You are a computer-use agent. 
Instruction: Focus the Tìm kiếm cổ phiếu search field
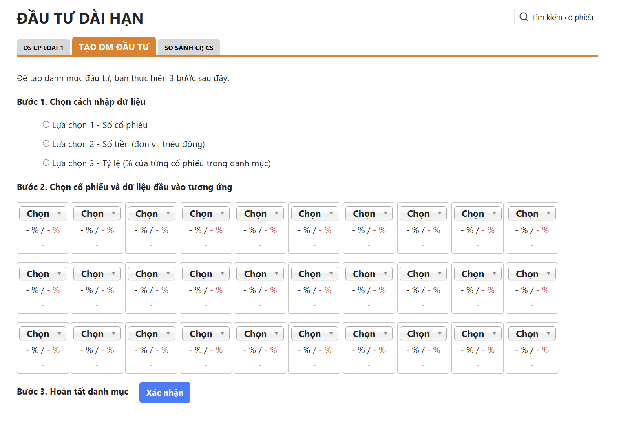point(556,17)
